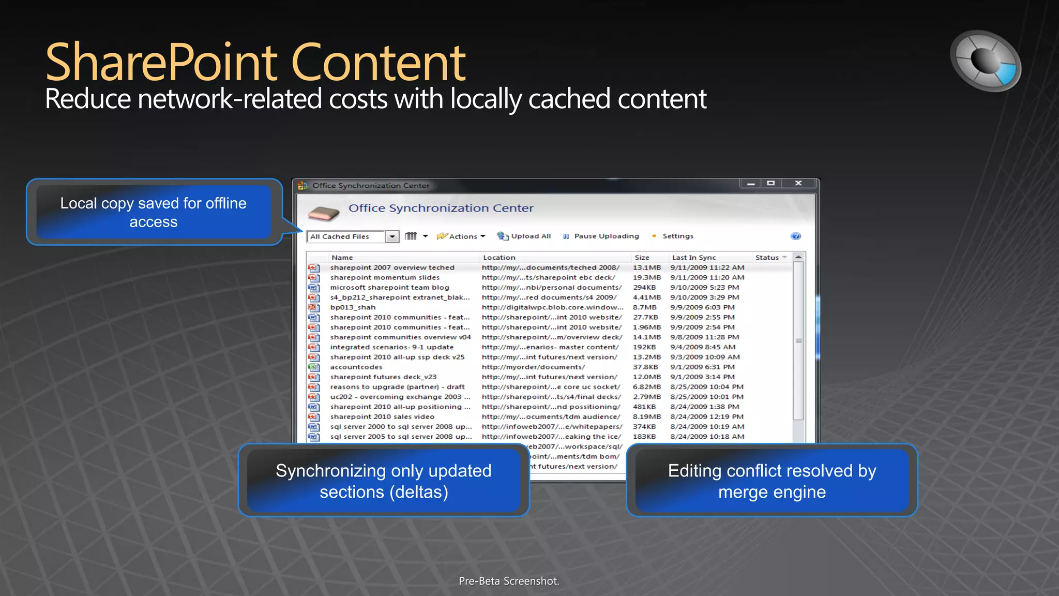Select 's4_bp212_sharepoint extranet_blak...' row
This screenshot has width=1059, height=596.
coord(549,297)
